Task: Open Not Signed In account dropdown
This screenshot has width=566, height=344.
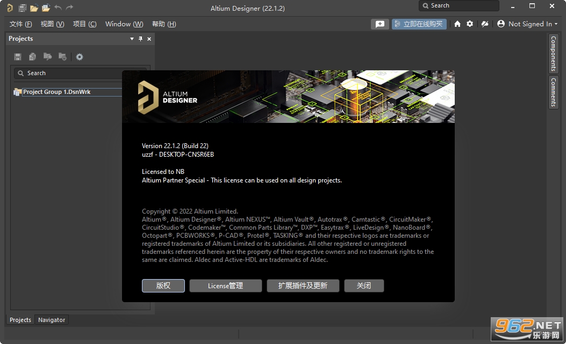Action: (x=533, y=24)
